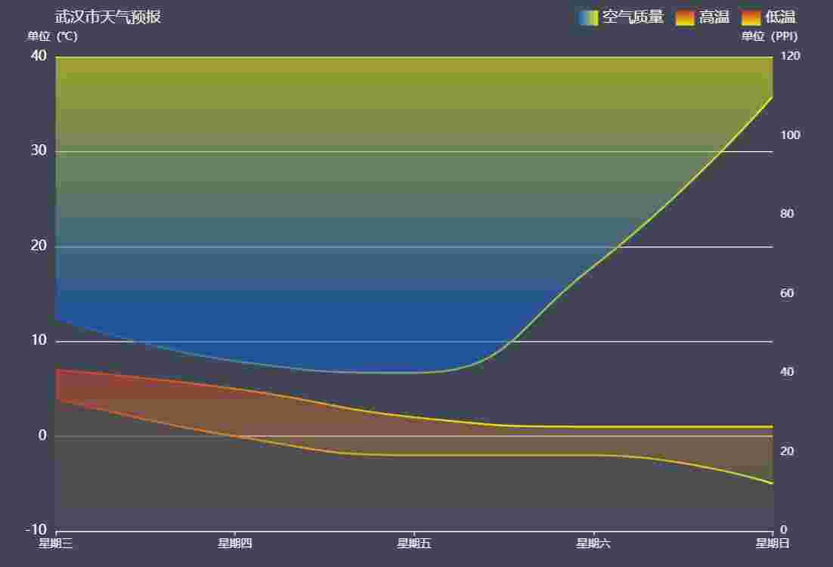Click the 低温 legend color icon
833x567 pixels.
[x=751, y=17]
